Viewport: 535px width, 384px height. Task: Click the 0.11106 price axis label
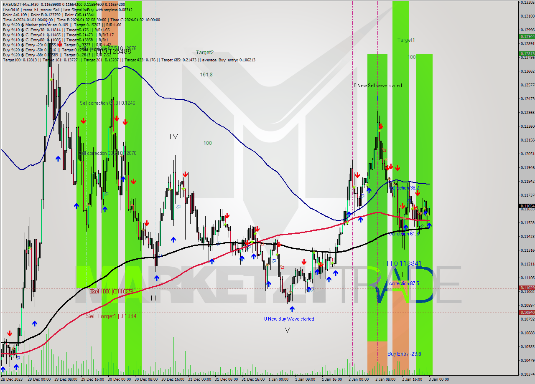(527, 278)
